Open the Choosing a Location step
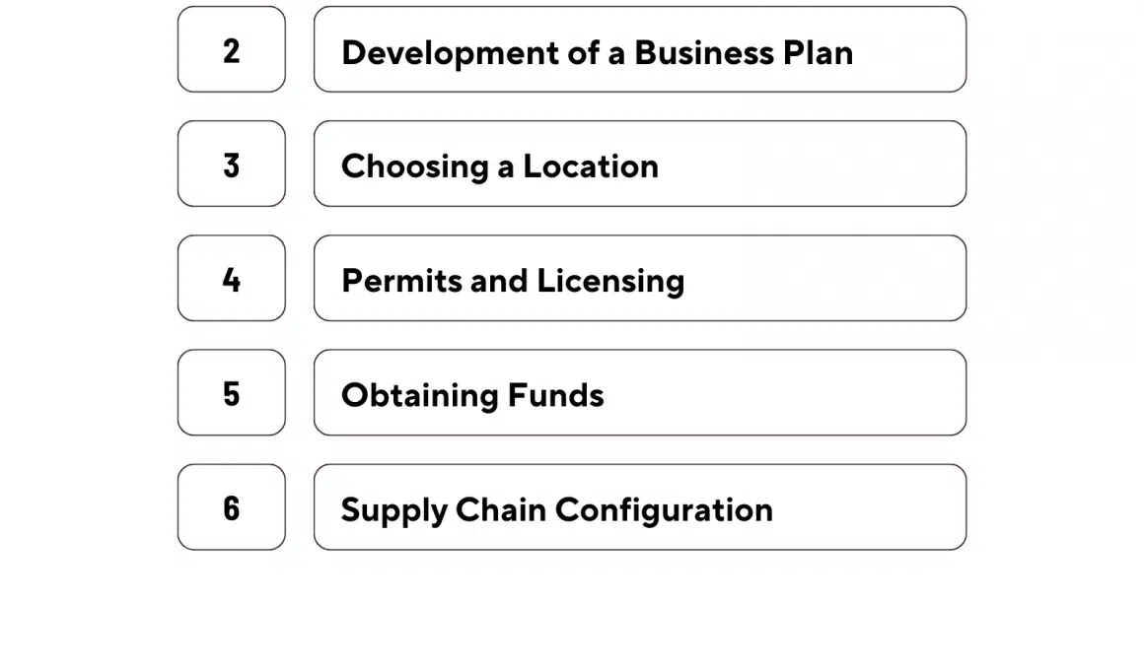This screenshot has width=1144, height=670. 639,165
